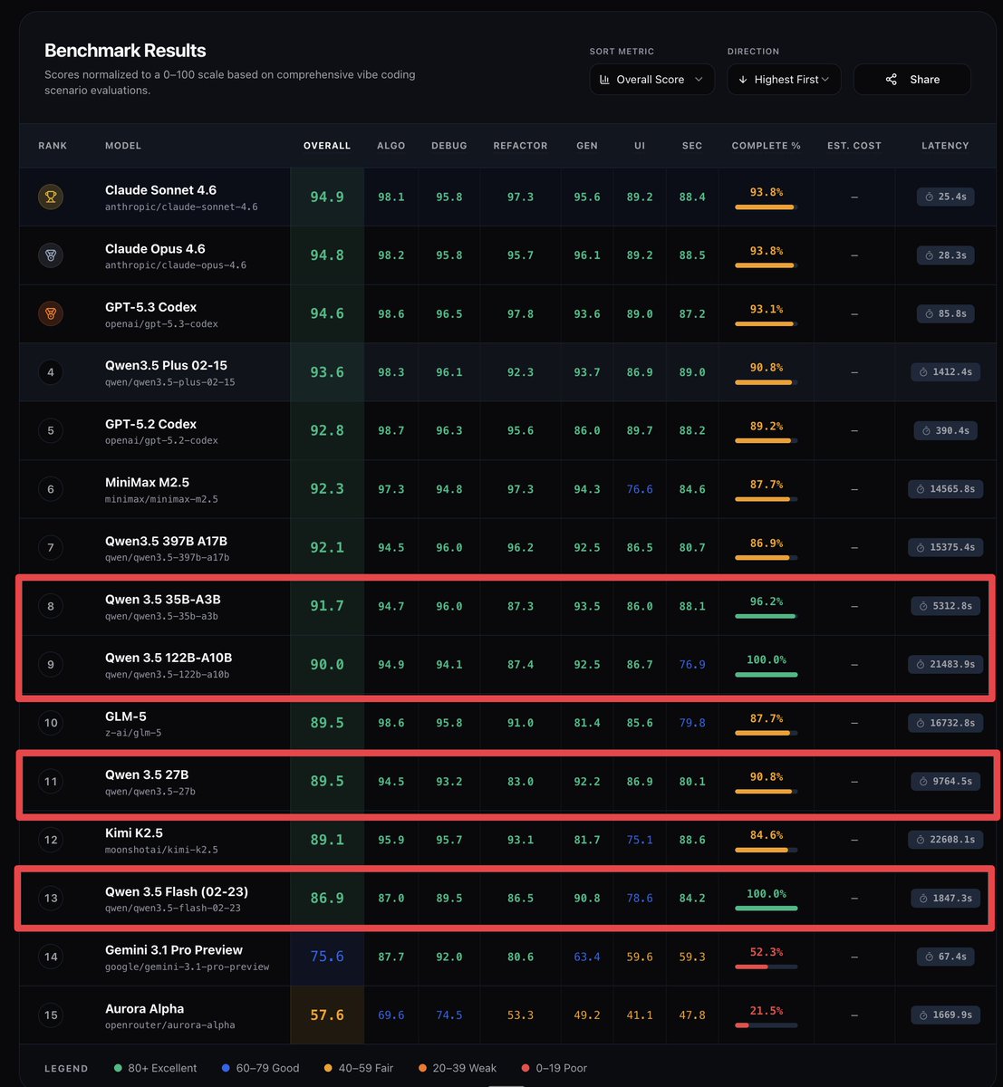Click the bar chart icon in sort metric

(605, 80)
